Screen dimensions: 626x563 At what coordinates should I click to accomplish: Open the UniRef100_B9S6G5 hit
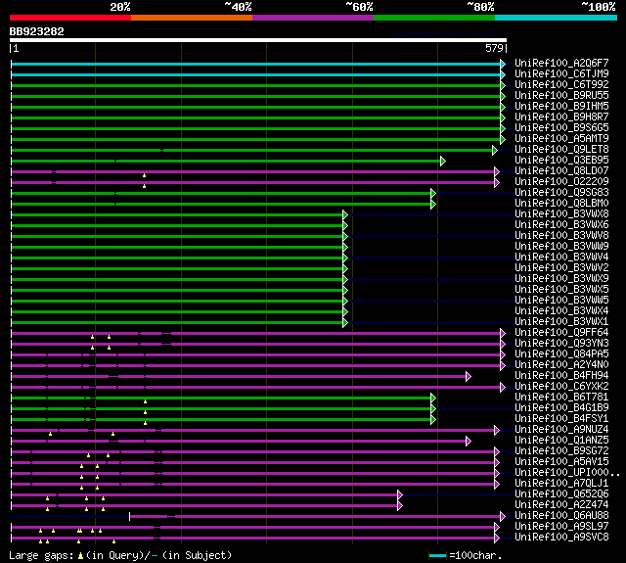coord(561,128)
